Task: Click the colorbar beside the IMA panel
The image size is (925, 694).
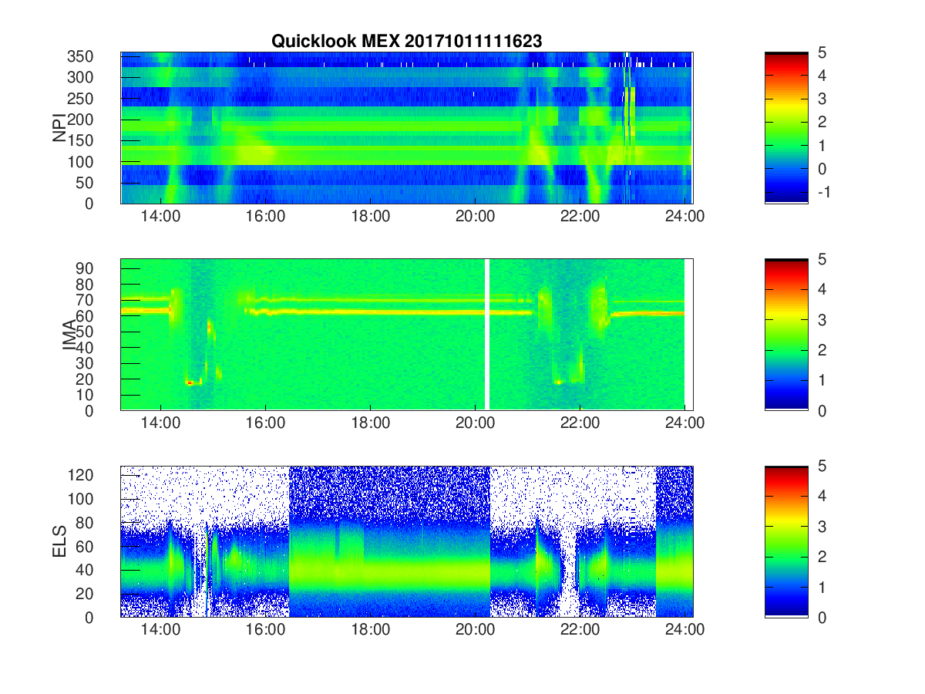Action: pyautogui.click(x=786, y=335)
